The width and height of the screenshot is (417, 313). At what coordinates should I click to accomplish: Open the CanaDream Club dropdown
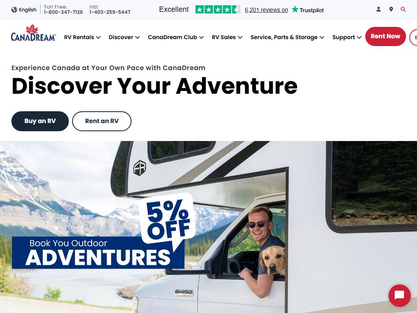[x=176, y=37]
